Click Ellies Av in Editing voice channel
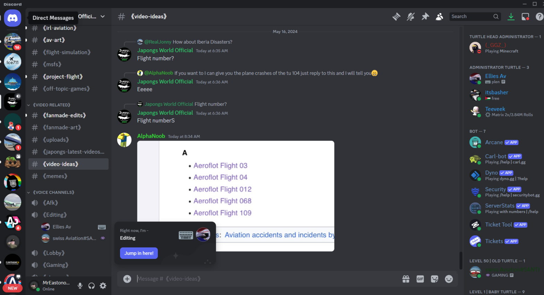 click(74, 227)
